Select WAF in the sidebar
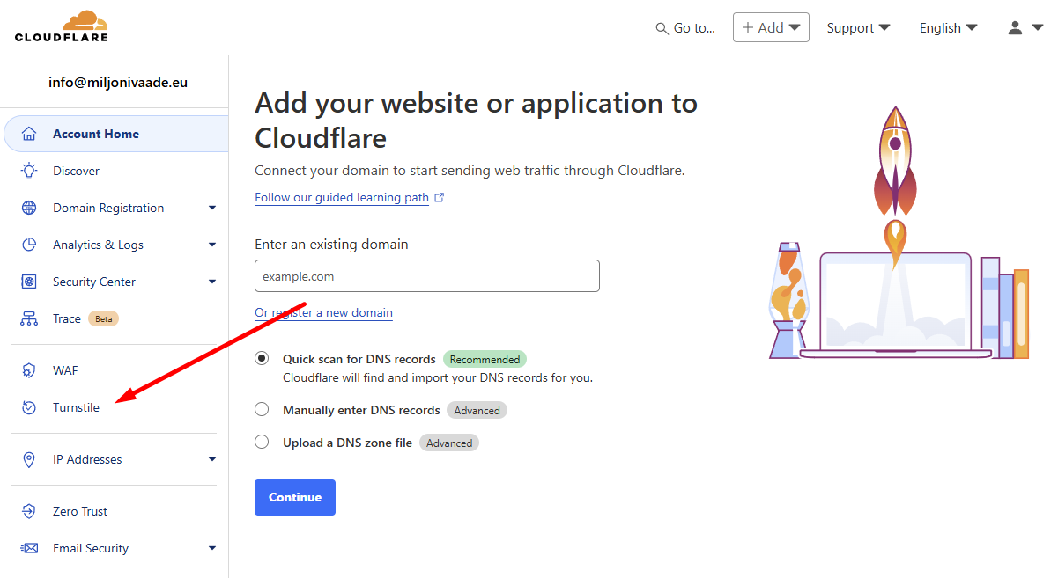Image resolution: width=1058 pixels, height=578 pixels. 66,369
